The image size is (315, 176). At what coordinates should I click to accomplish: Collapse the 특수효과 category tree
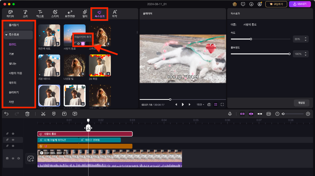click(x=6, y=35)
